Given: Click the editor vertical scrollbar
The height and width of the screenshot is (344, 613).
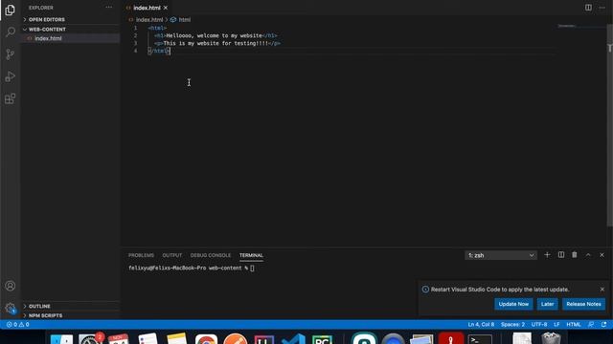Looking at the screenshot, I should click(609, 125).
